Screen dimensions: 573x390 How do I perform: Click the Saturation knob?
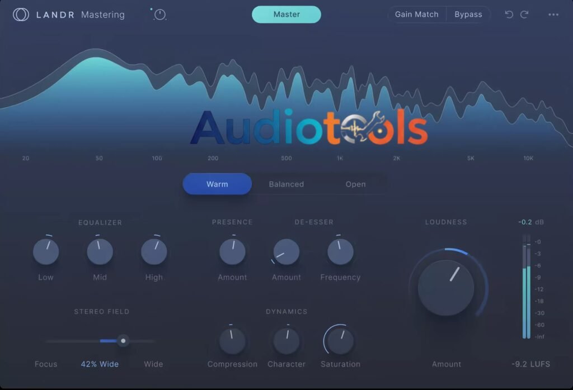(x=340, y=341)
